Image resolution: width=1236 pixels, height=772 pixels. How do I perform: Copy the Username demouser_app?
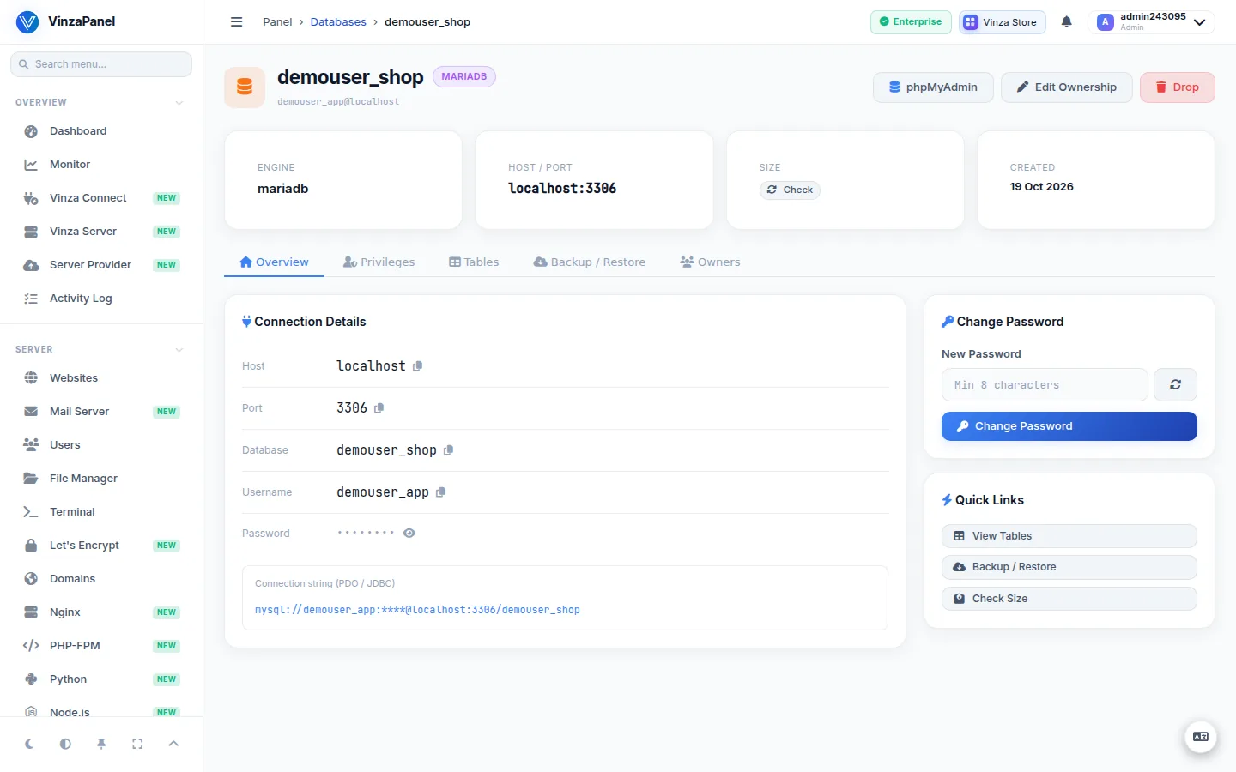(x=440, y=492)
